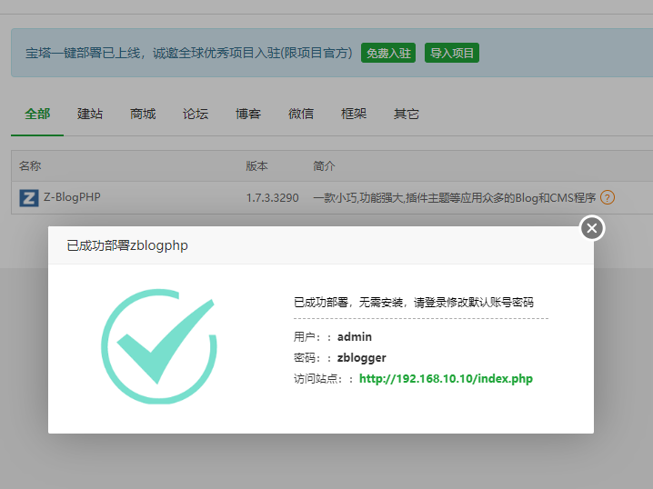Viewport: 653px width, 489px height.
Task: Click the zblogger password value
Action: click(x=361, y=358)
